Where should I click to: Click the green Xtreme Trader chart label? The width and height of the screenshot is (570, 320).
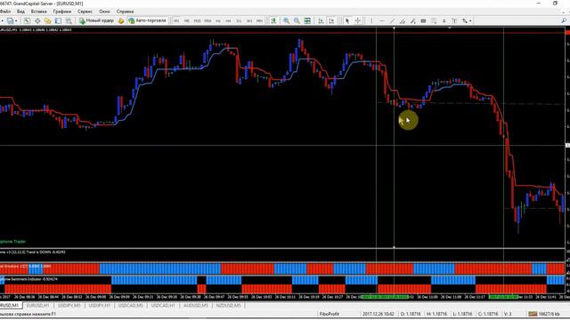click(12, 241)
